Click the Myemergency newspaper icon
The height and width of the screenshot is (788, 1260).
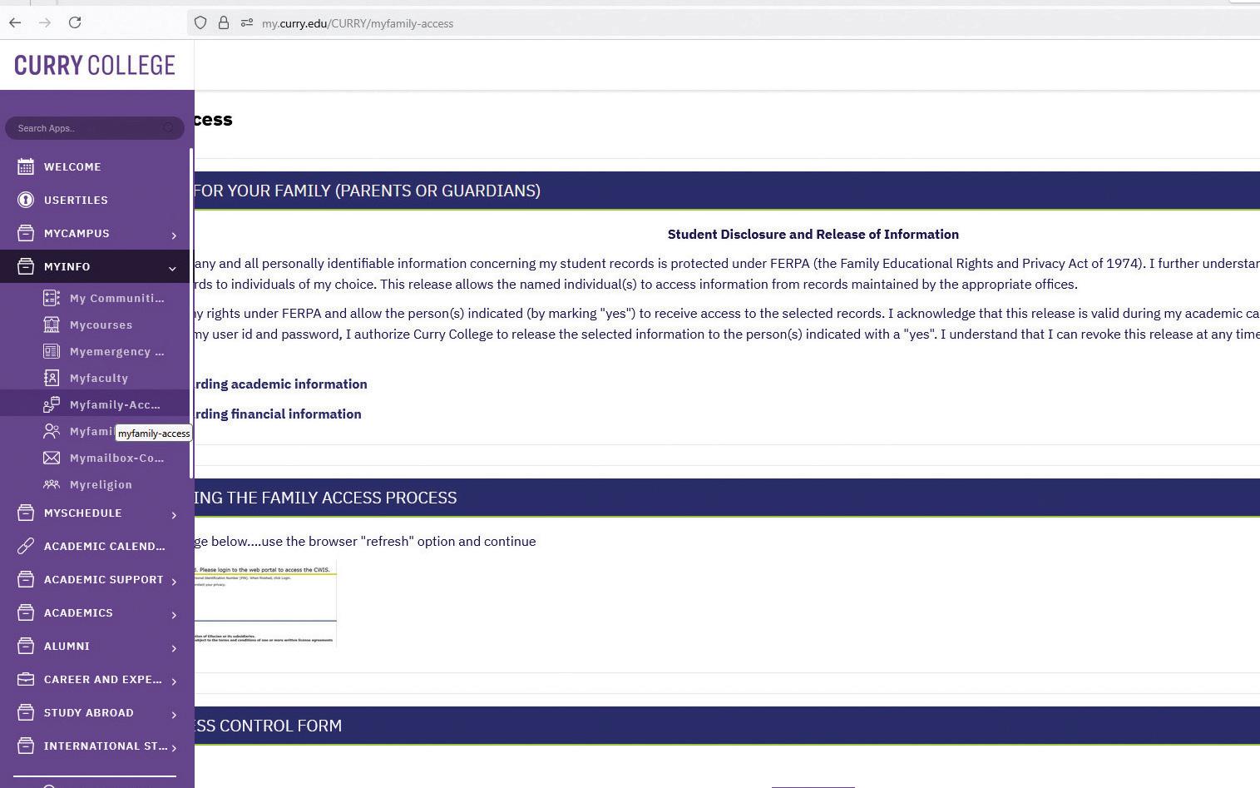[52, 351]
